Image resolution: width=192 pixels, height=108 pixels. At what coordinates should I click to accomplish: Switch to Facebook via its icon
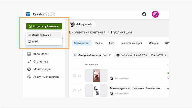click(144, 14)
